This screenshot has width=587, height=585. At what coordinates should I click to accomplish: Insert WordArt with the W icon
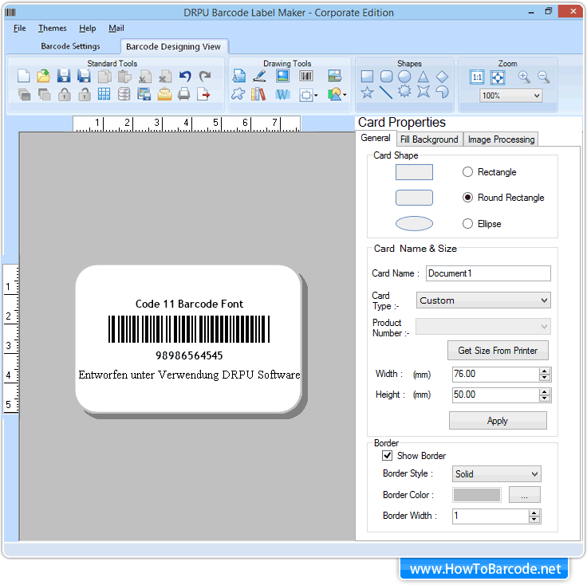click(282, 94)
